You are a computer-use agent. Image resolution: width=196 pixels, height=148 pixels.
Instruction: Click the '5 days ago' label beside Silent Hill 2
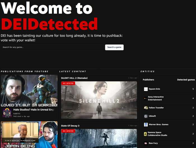(133, 78)
